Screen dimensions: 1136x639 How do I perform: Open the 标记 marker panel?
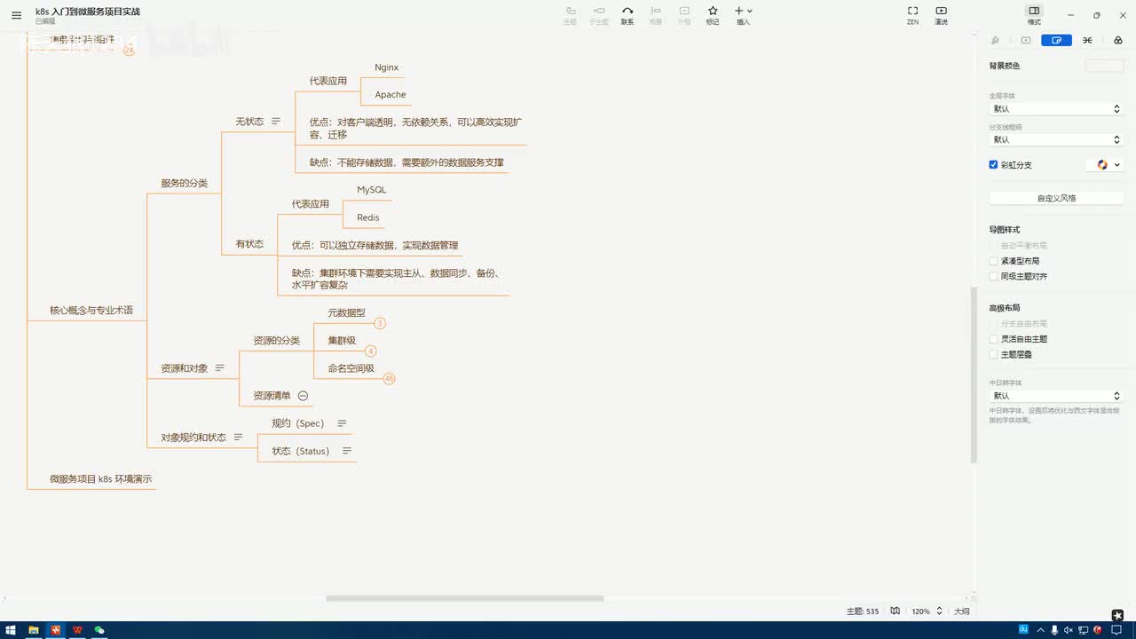click(713, 15)
